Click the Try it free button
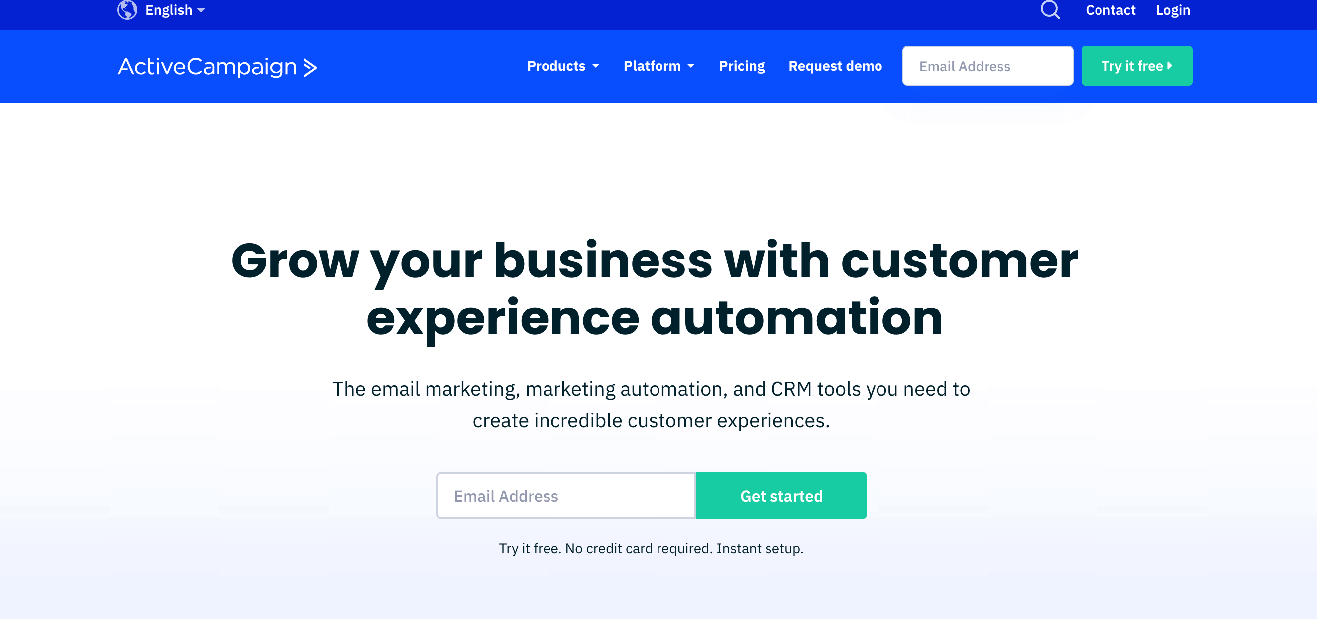1317x619 pixels. tap(1136, 66)
